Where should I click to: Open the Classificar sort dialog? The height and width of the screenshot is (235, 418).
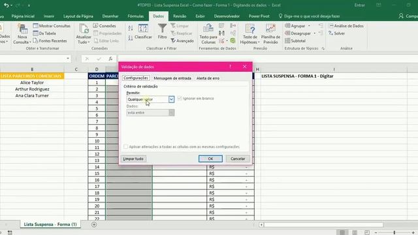click(143, 31)
